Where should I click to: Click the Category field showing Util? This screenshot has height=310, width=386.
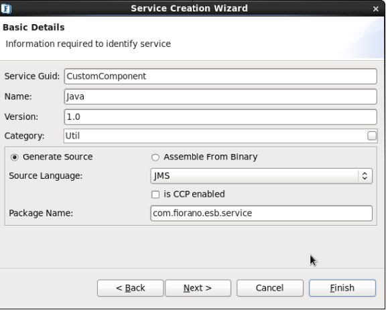[x=216, y=136]
